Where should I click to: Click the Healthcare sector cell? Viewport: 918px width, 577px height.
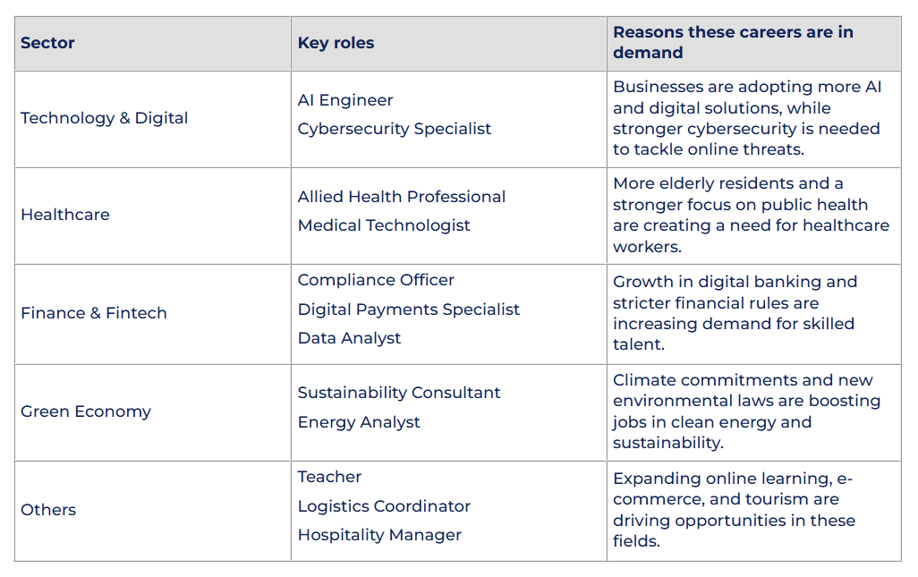pyautogui.click(x=65, y=215)
